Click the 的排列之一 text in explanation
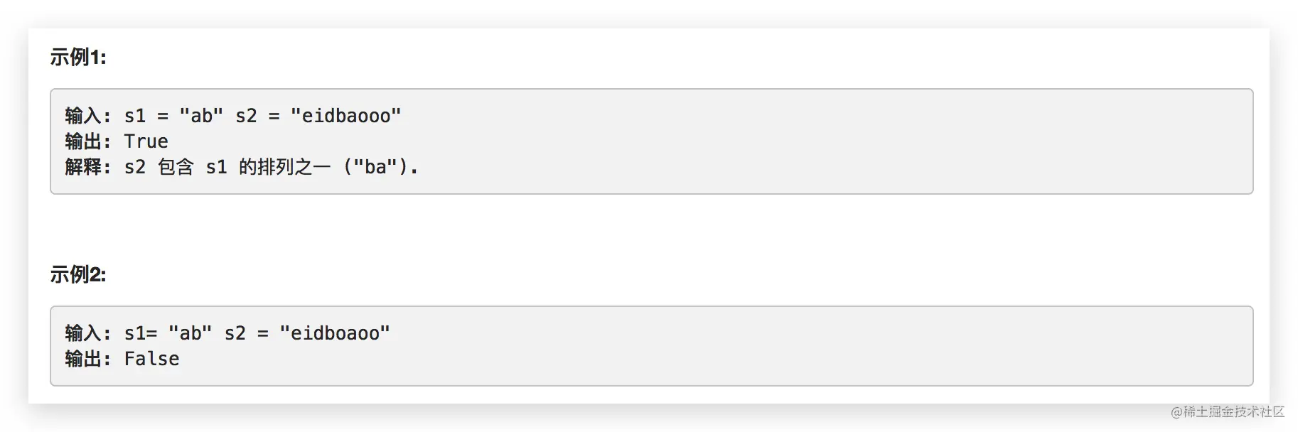 (x=284, y=167)
